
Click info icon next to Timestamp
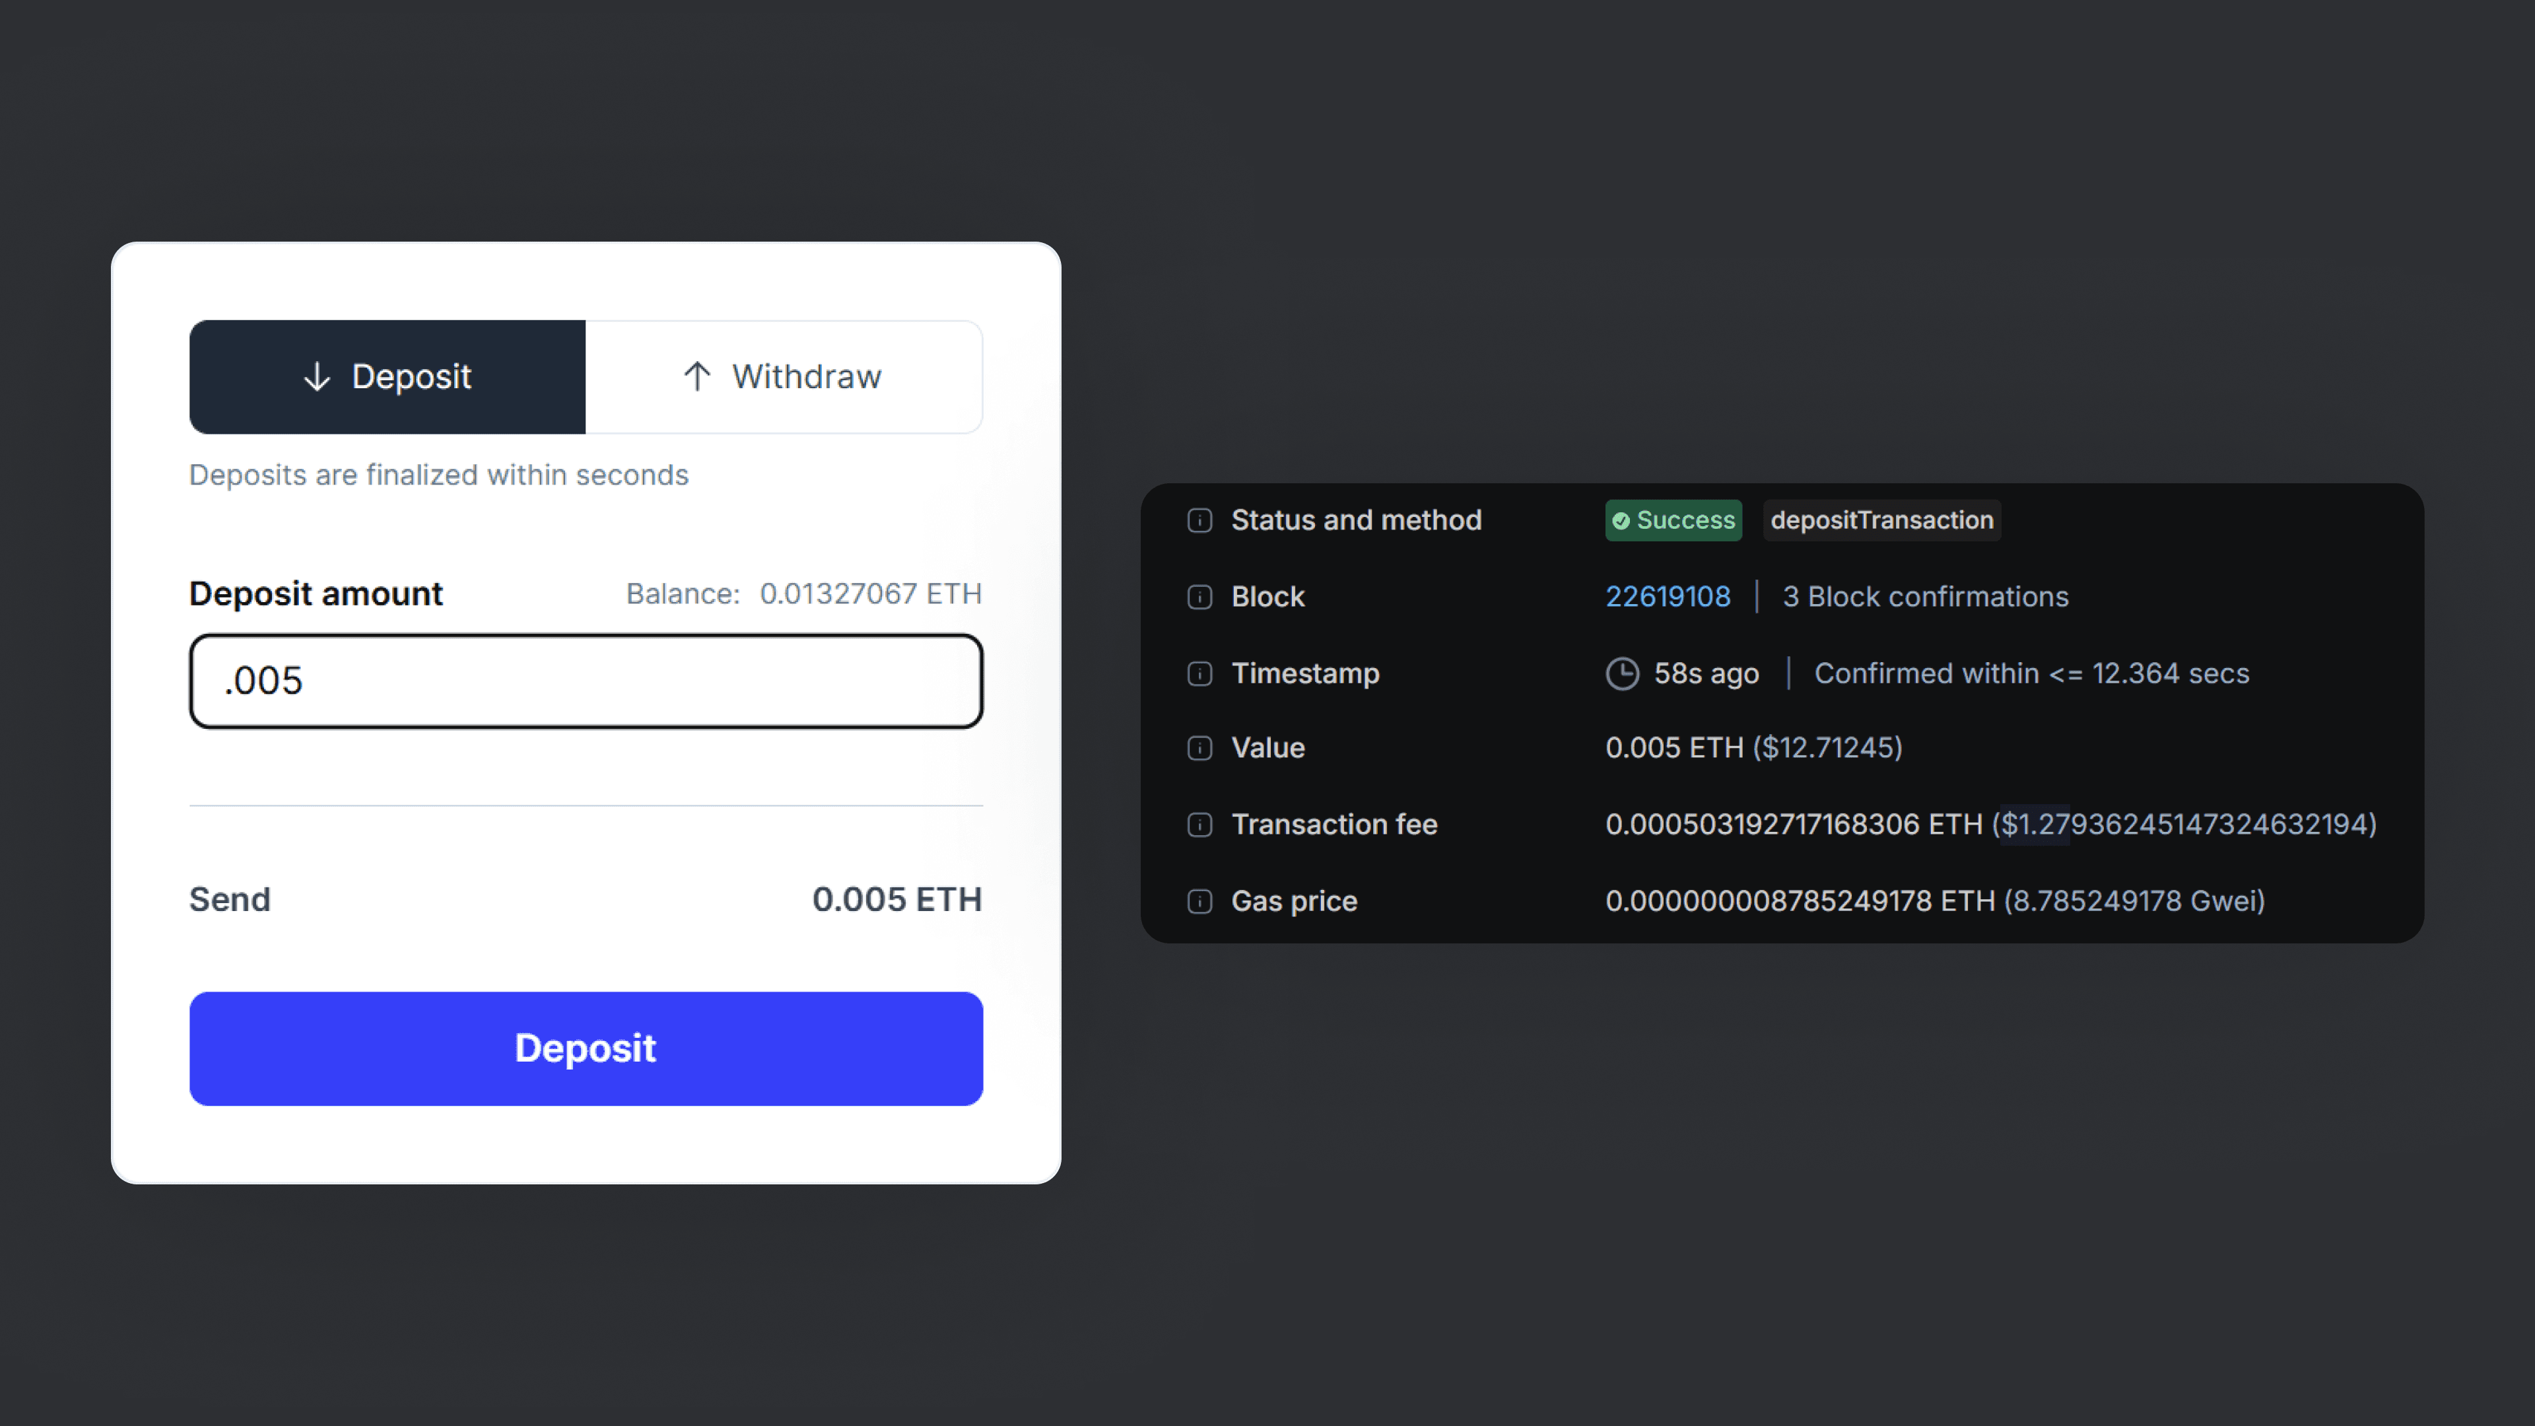[1199, 674]
